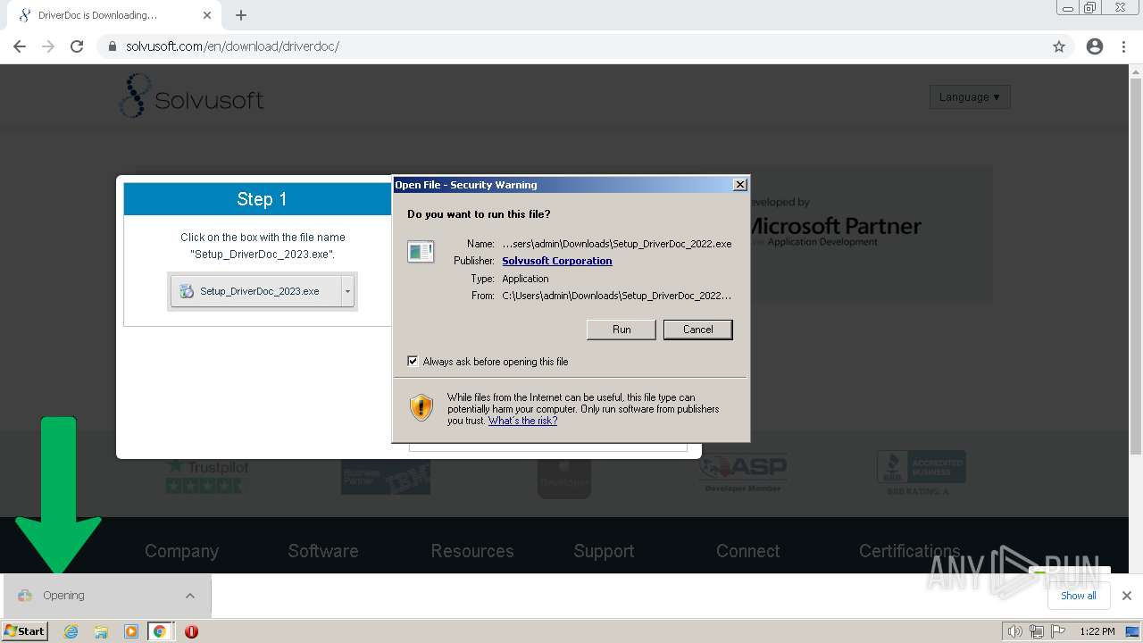Minimize the browser window
Image resolution: width=1143 pixels, height=643 pixels.
click(1068, 8)
